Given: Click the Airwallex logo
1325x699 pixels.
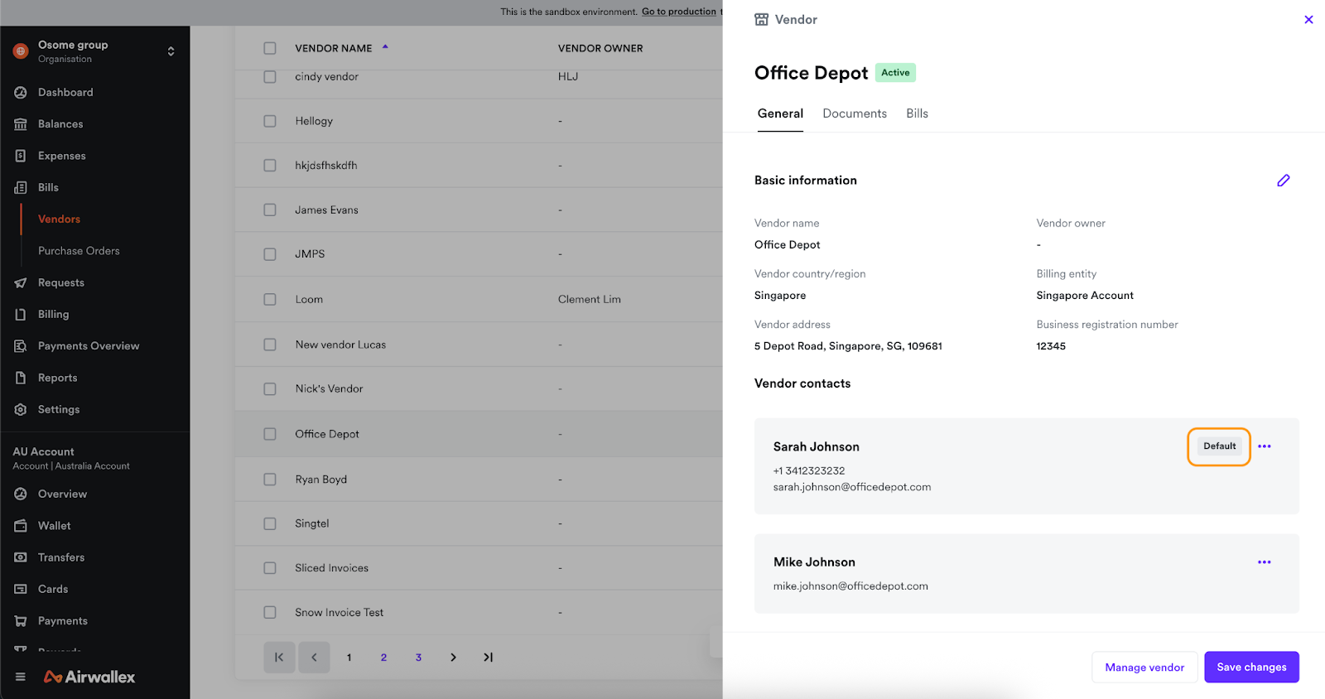Looking at the screenshot, I should 89,677.
